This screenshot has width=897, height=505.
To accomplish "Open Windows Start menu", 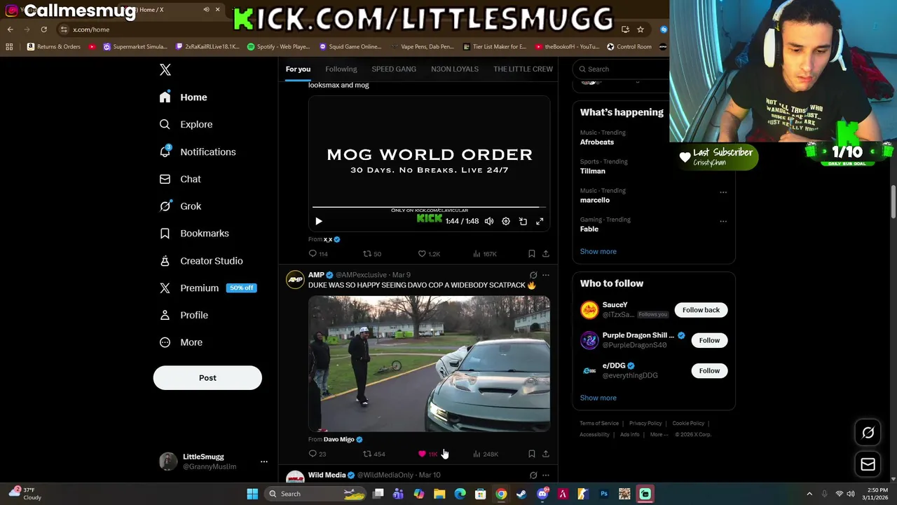I will click(252, 494).
